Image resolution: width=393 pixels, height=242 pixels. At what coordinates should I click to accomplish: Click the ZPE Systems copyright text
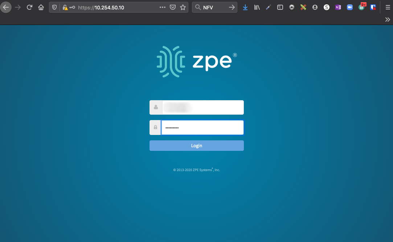[197, 170]
